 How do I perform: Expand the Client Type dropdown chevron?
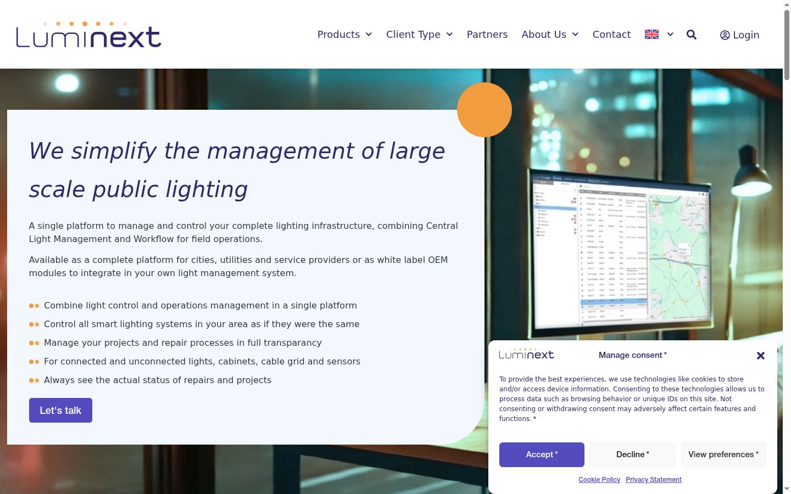449,35
